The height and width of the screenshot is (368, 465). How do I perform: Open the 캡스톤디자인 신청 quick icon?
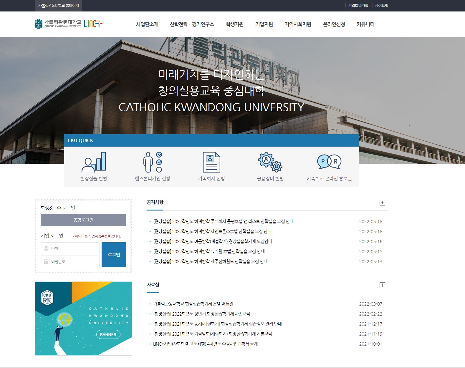click(x=153, y=162)
